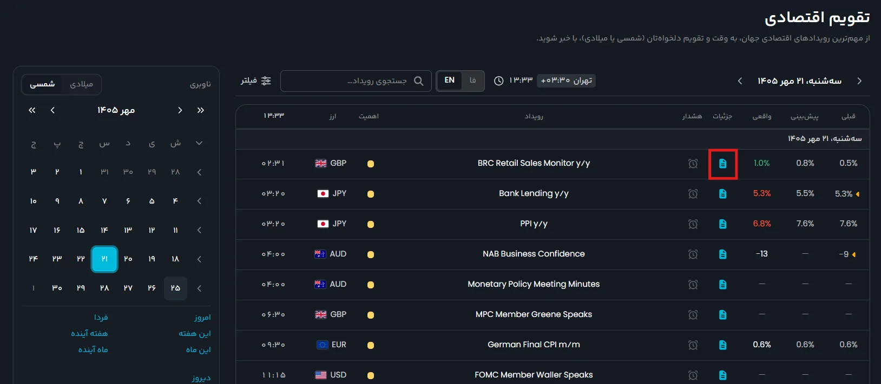Viewport: 881px width, 384px height.
Task: Select the شمسی calendar type
Action: click(42, 84)
